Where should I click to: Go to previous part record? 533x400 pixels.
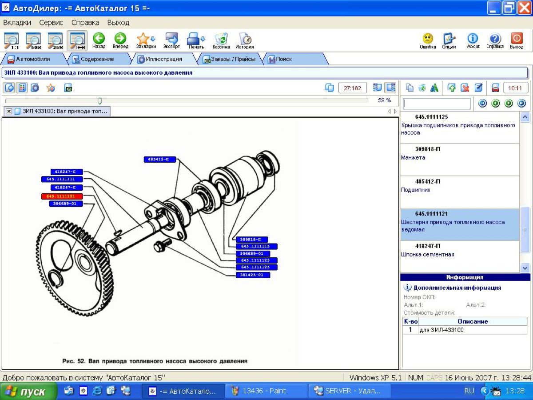(x=496, y=104)
